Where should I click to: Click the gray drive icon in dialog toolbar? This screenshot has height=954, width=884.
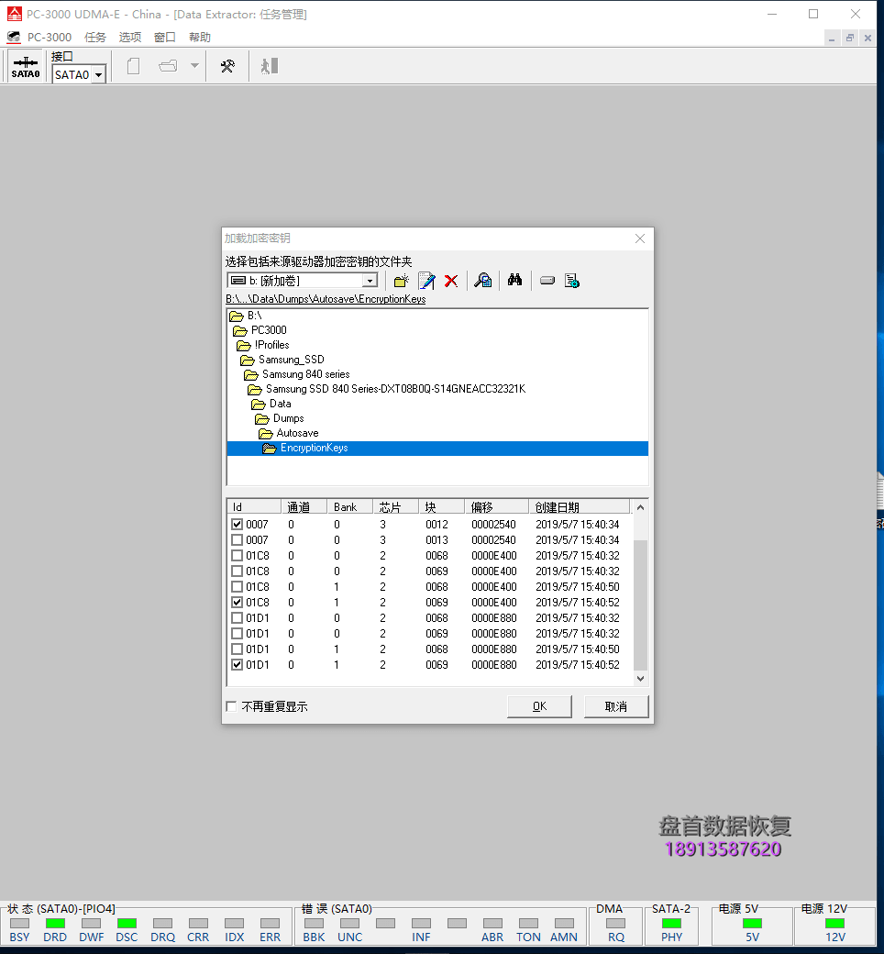pos(547,281)
